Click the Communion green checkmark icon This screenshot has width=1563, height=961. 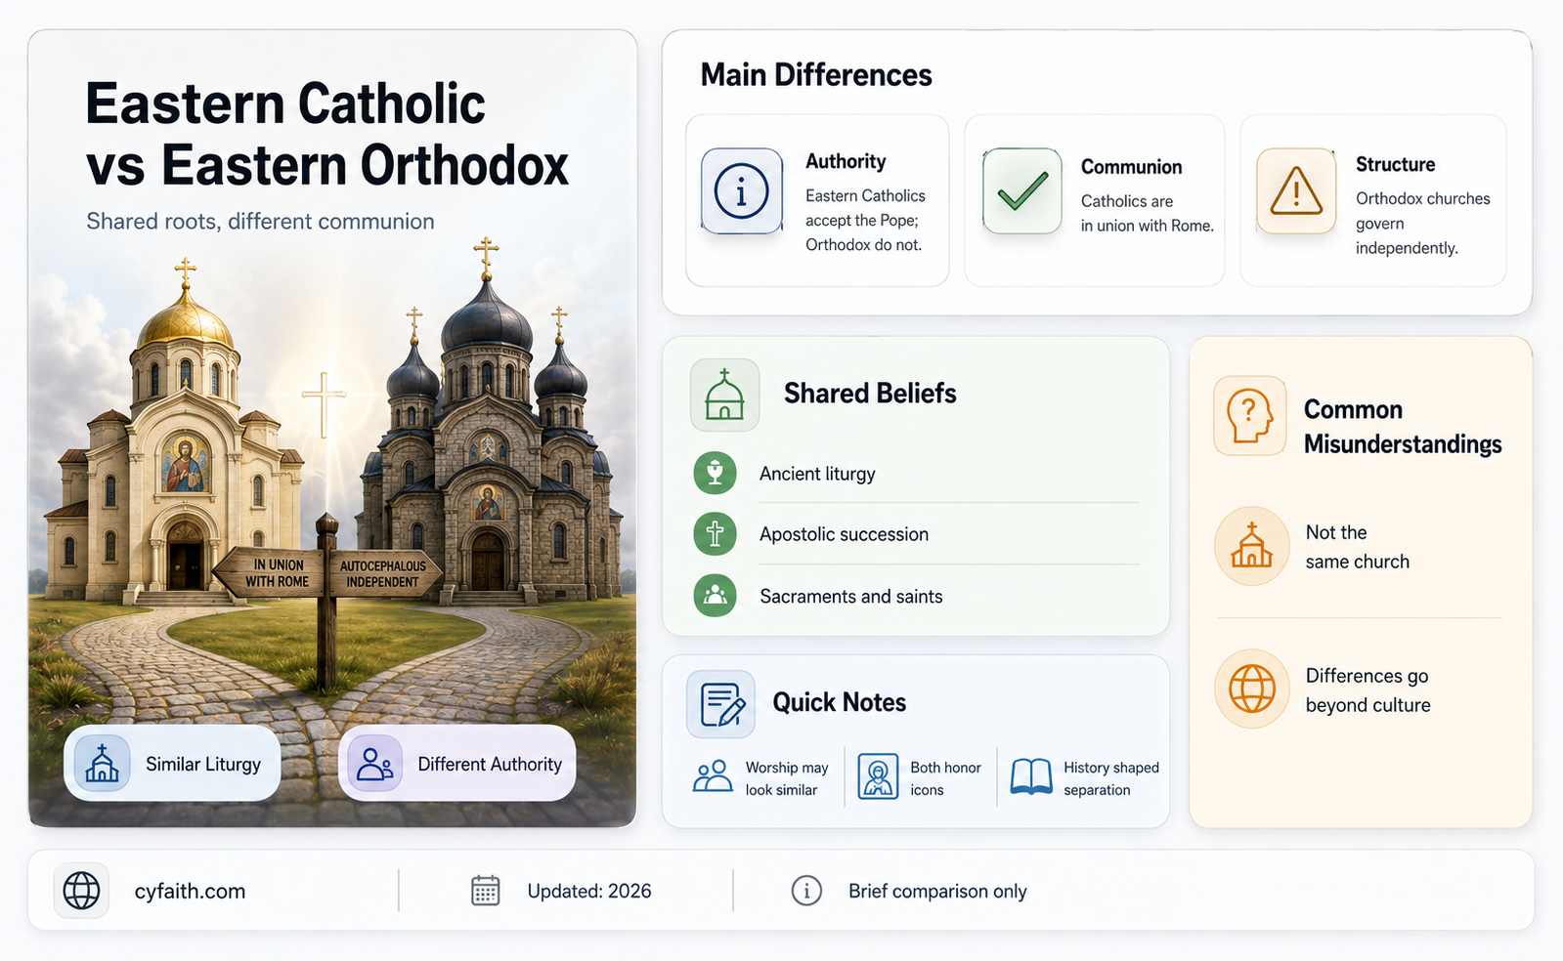[1022, 190]
